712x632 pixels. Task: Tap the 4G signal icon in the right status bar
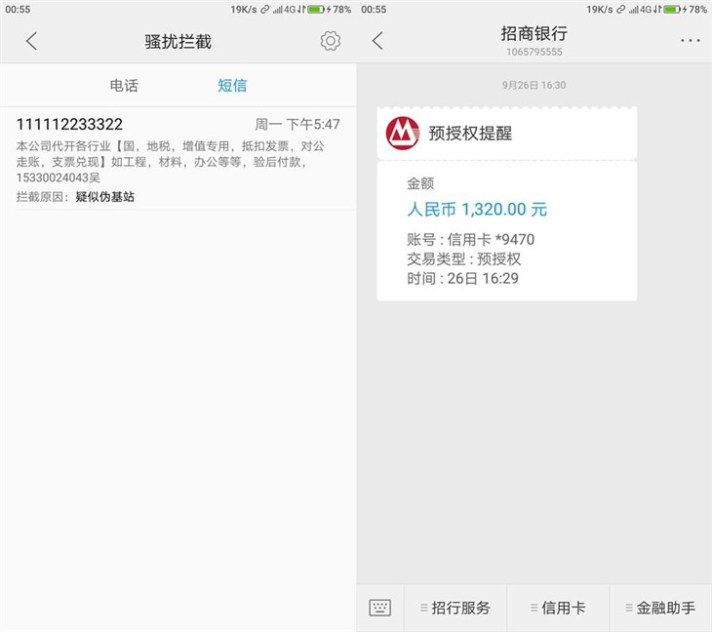pyautogui.click(x=644, y=9)
